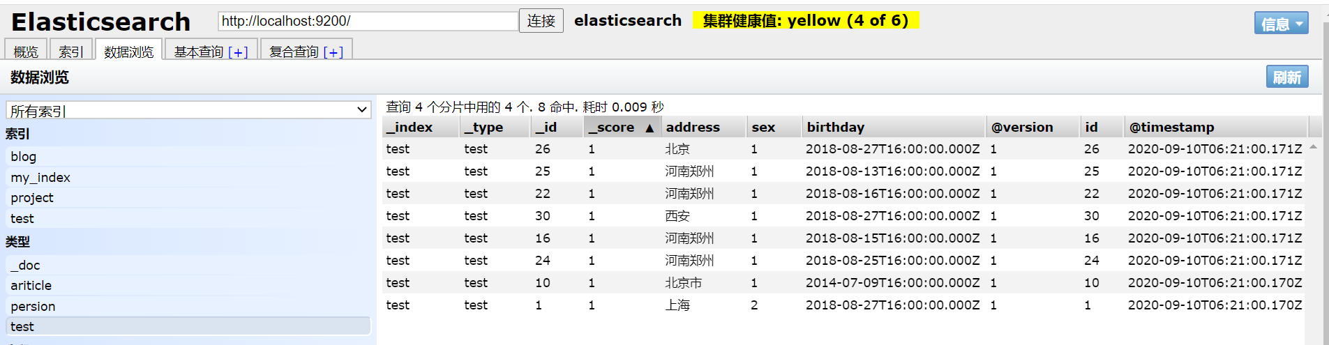Select the _doc type
The width and height of the screenshot is (1329, 345).
[188, 266]
